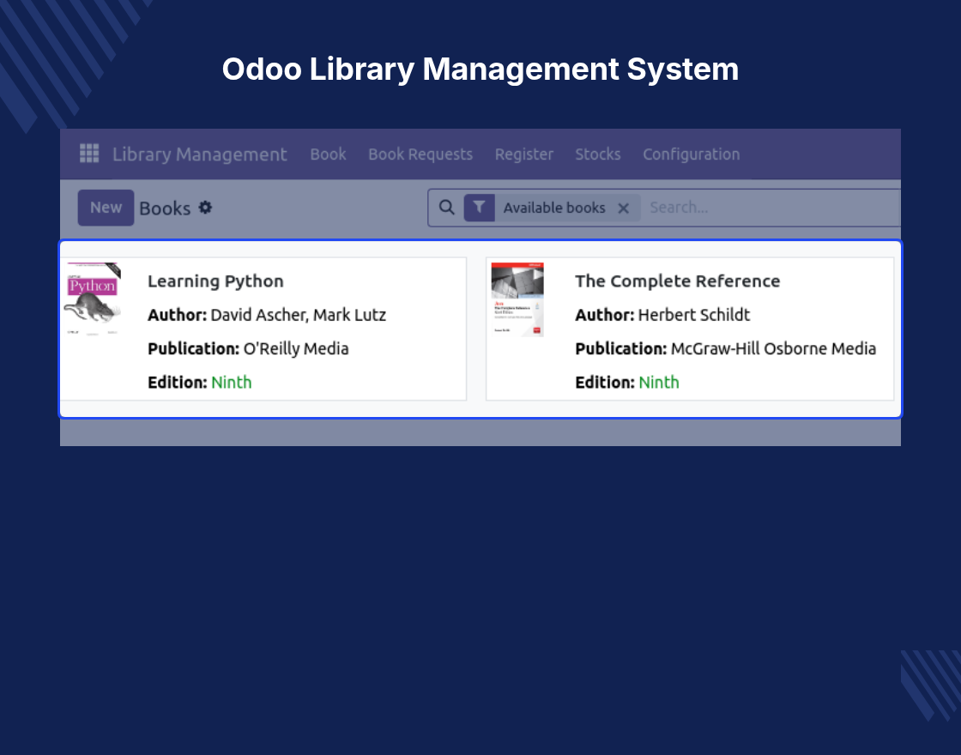
Task: Open the Stocks menu
Action: pyautogui.click(x=597, y=154)
